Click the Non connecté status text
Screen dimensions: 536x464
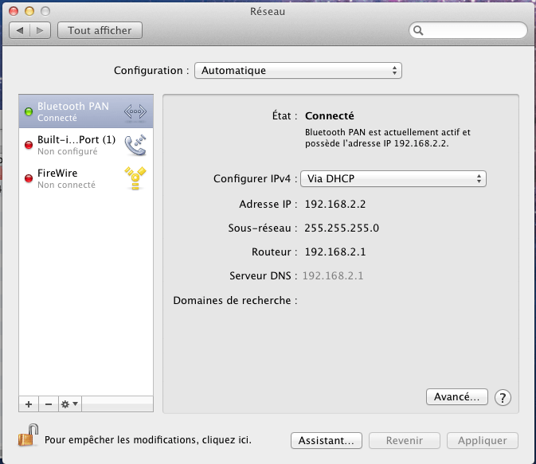66,185
